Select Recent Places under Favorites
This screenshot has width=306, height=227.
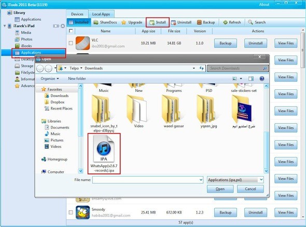tap(59, 109)
